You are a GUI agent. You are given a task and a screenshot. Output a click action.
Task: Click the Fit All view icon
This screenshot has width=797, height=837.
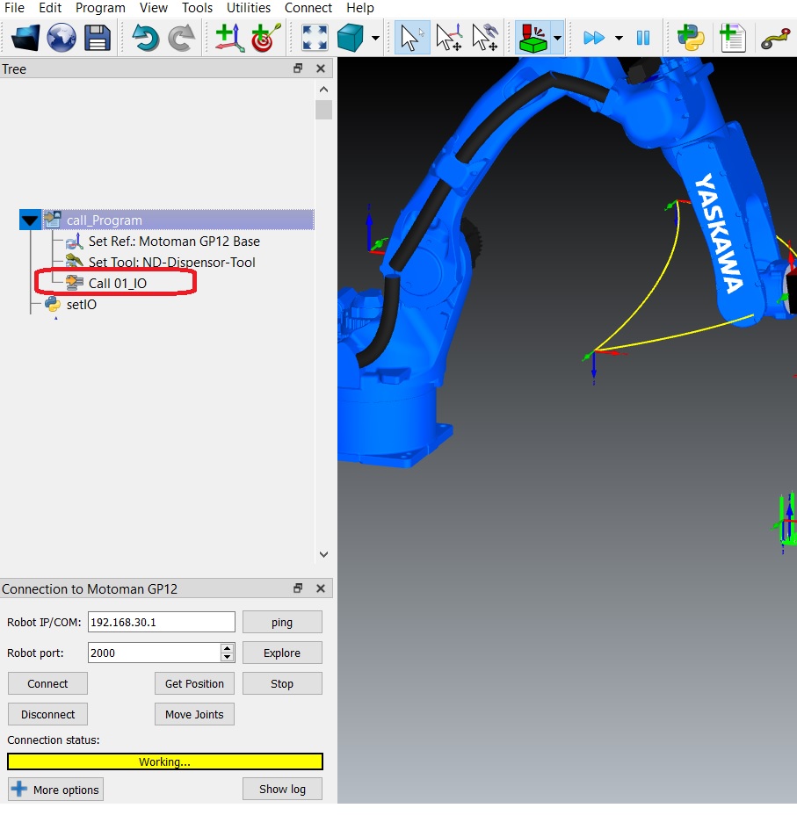click(x=315, y=38)
